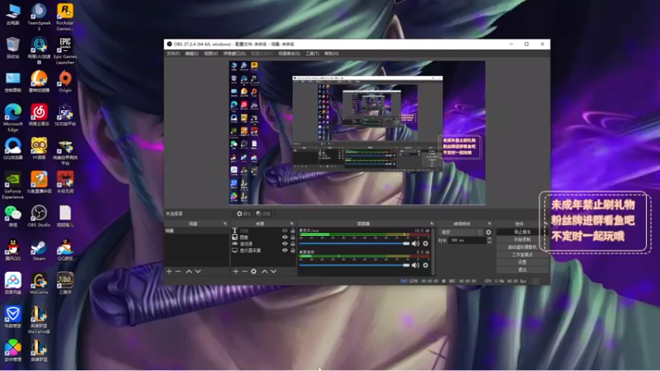Open Epic Games Launcher icon
Viewport: 660px width, 371px height.
[65, 50]
